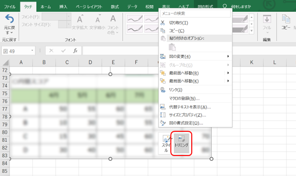Switch to the Insert (挿入) tab
Viewport: 296px width, 176px height.
[63, 7]
